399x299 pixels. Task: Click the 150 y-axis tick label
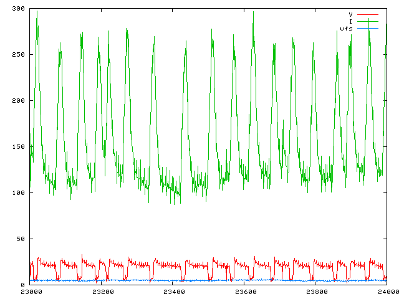(x=17, y=147)
